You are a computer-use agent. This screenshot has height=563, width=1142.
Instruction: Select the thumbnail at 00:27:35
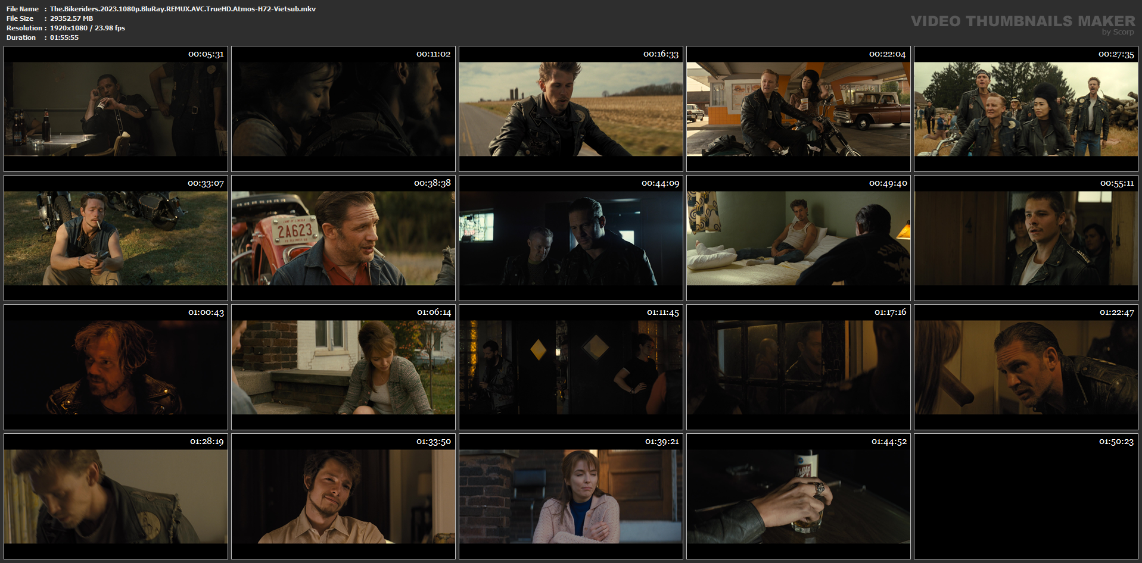pos(1026,109)
